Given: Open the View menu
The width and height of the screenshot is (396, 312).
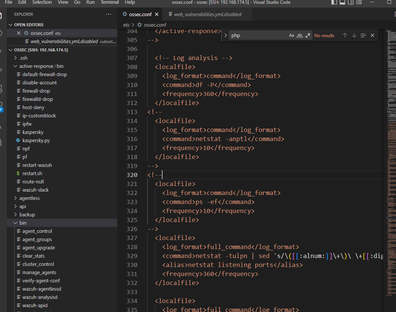Looking at the screenshot, I should (x=63, y=2).
